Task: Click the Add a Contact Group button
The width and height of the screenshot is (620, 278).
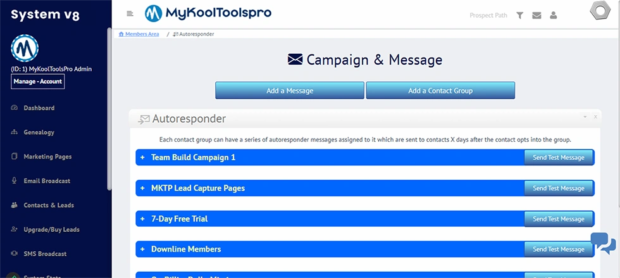Action: [440, 91]
